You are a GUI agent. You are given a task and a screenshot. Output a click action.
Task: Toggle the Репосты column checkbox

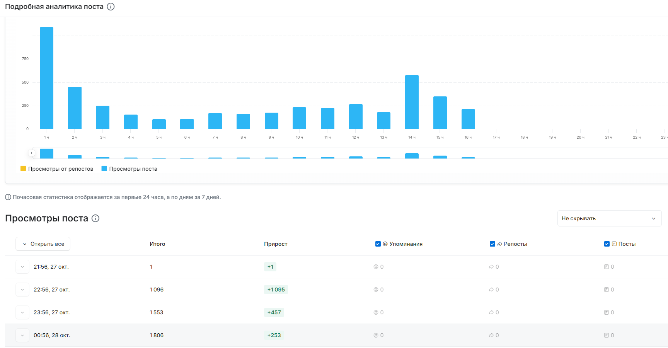pyautogui.click(x=492, y=244)
